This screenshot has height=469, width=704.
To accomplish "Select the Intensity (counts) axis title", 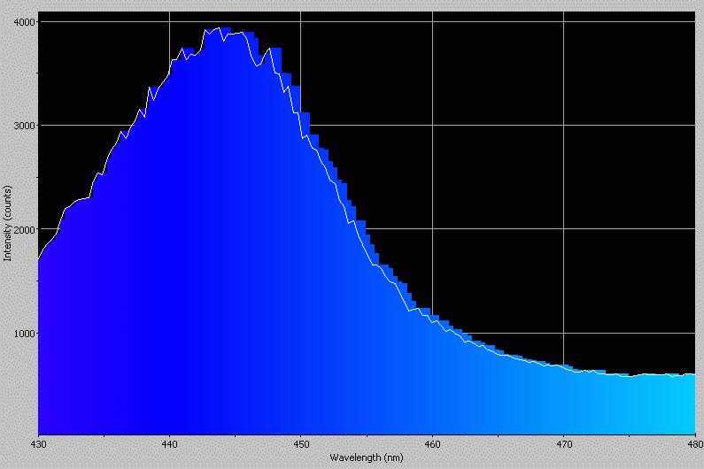I will point(7,223).
